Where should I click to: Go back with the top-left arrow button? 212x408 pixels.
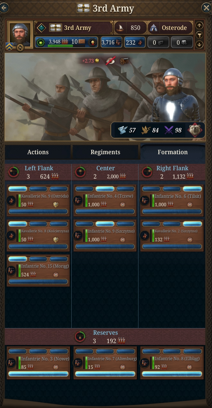pos(4,8)
